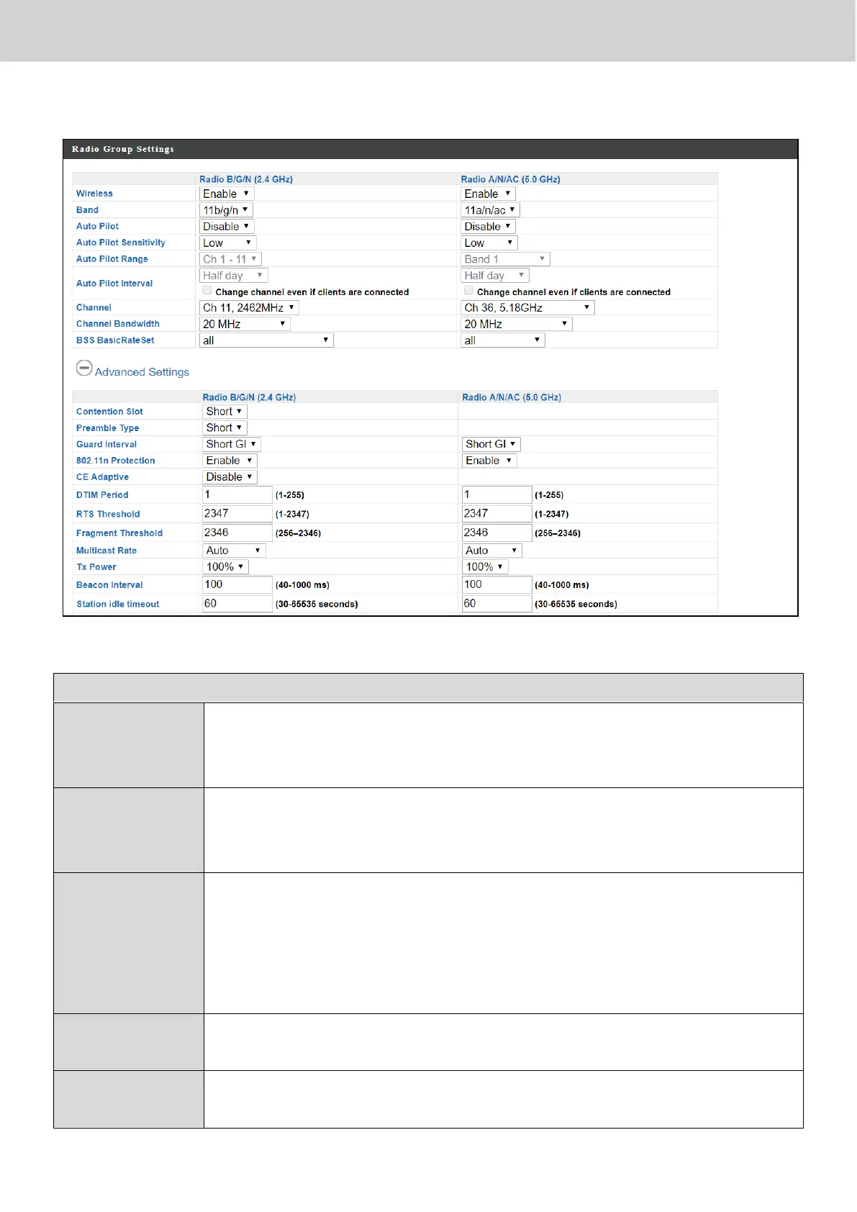Click 2.4 GHz DTIM Period input field
This screenshot has width=857, height=1212.
(237, 495)
